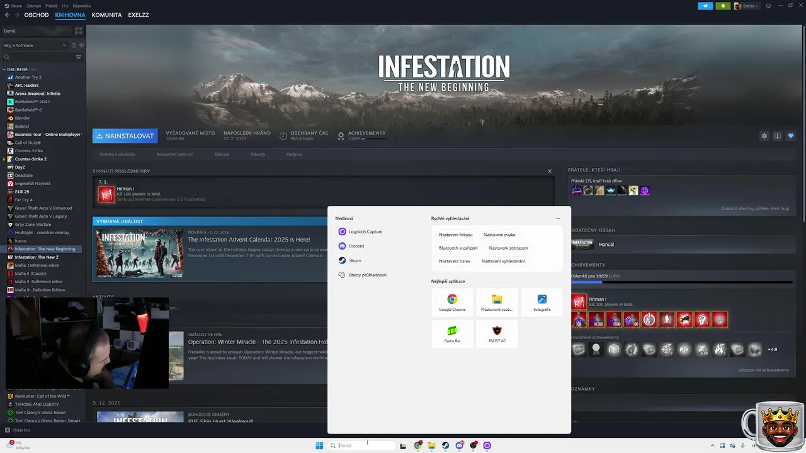Select Counter-Strike 2 in library list

coord(30,159)
